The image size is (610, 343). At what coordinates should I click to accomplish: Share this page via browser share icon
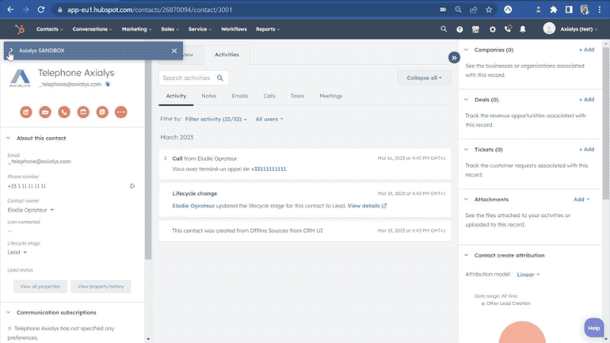pos(474,10)
